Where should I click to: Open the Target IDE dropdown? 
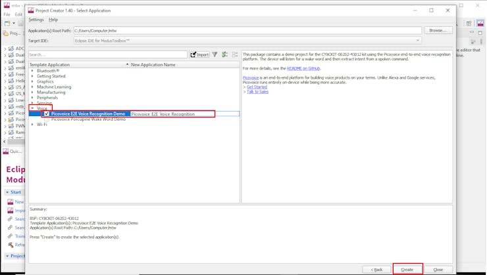click(418, 41)
